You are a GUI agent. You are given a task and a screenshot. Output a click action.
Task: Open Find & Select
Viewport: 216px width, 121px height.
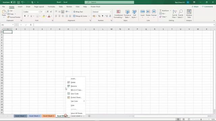pos(181,14)
